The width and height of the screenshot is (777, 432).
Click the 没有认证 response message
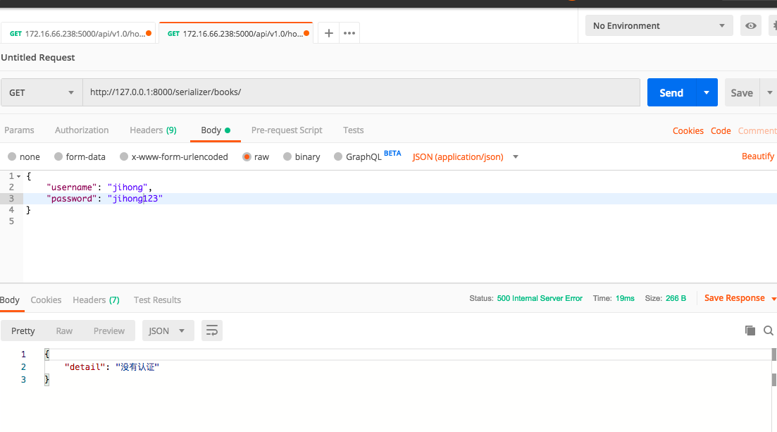[x=137, y=367]
